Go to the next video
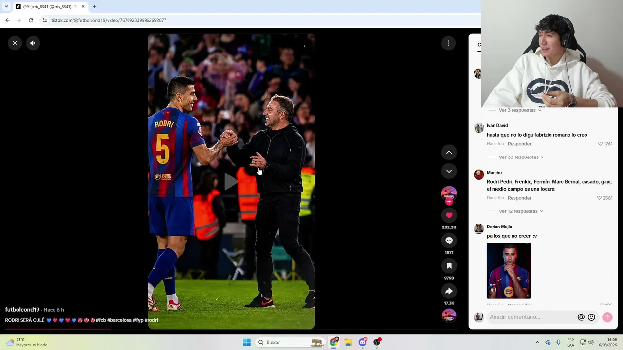This screenshot has width=623, height=350. coord(449,171)
